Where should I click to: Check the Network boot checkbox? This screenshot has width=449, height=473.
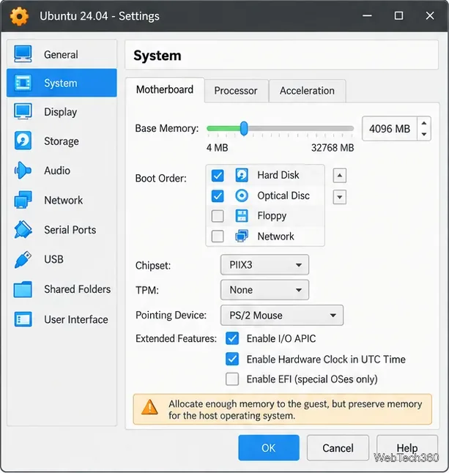218,236
